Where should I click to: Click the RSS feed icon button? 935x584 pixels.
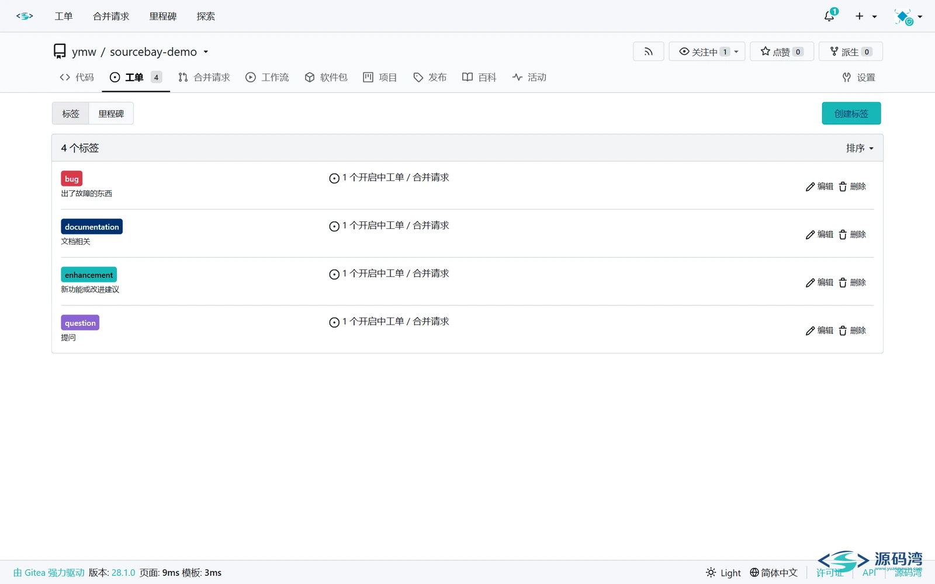648,51
